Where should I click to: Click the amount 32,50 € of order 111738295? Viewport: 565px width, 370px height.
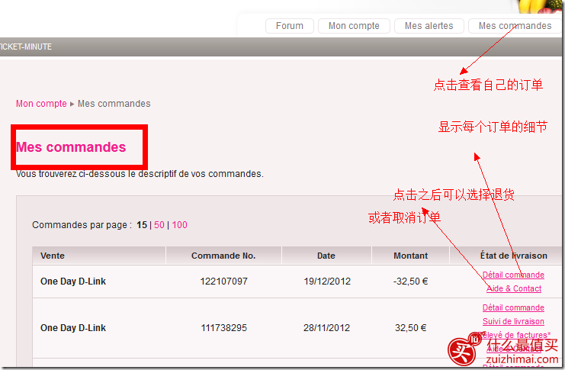click(x=410, y=328)
